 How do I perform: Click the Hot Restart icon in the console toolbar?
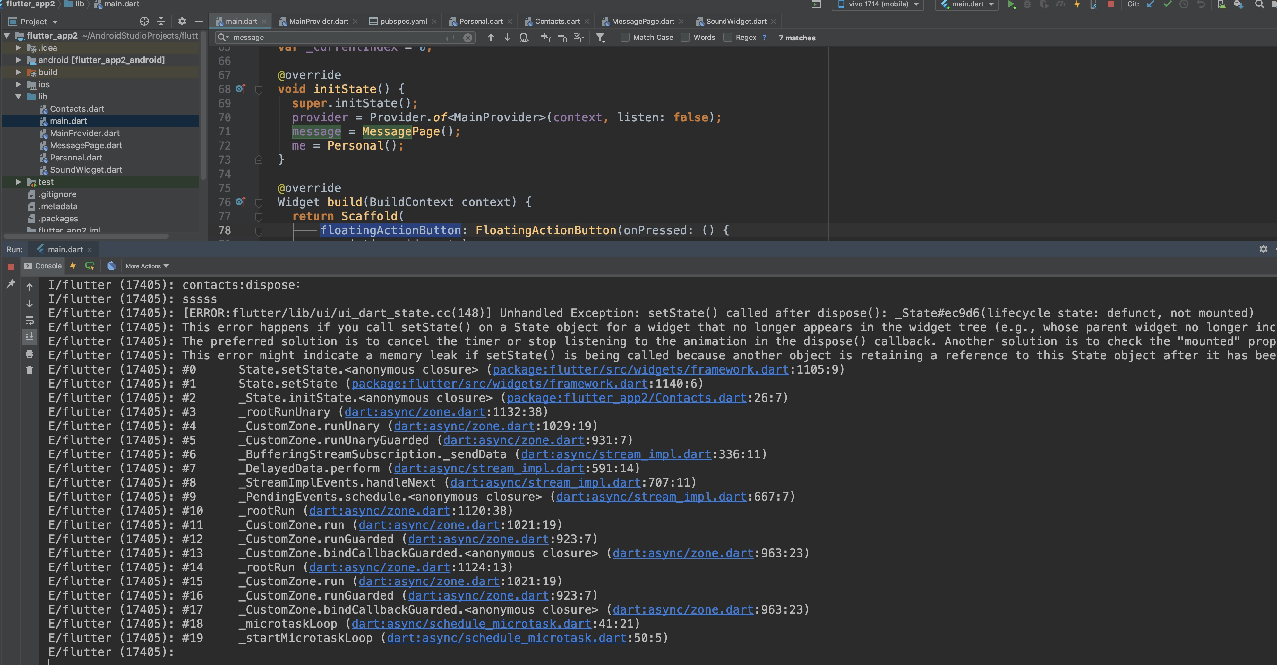pos(90,266)
